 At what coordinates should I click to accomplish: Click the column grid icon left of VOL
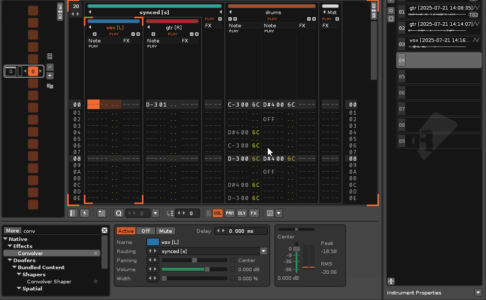coord(209,213)
